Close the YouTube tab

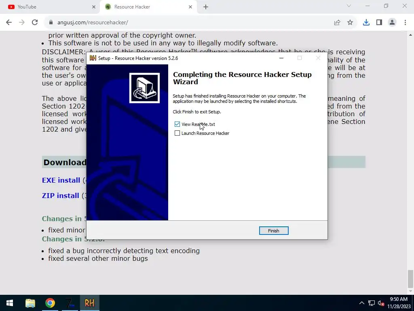tap(94, 7)
